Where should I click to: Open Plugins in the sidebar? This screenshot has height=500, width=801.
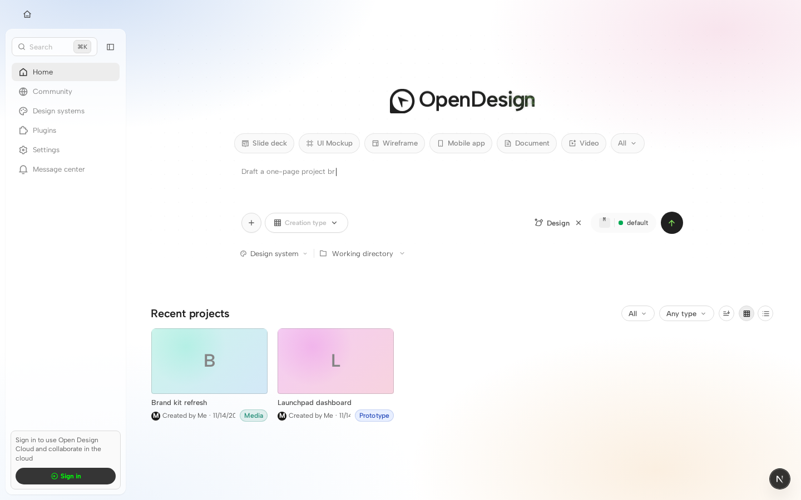click(x=66, y=131)
